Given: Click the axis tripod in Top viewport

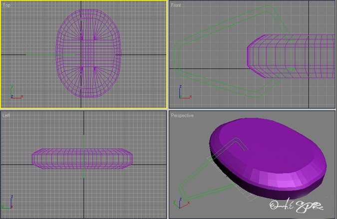Looking at the screenshot, I should [x=15, y=94].
